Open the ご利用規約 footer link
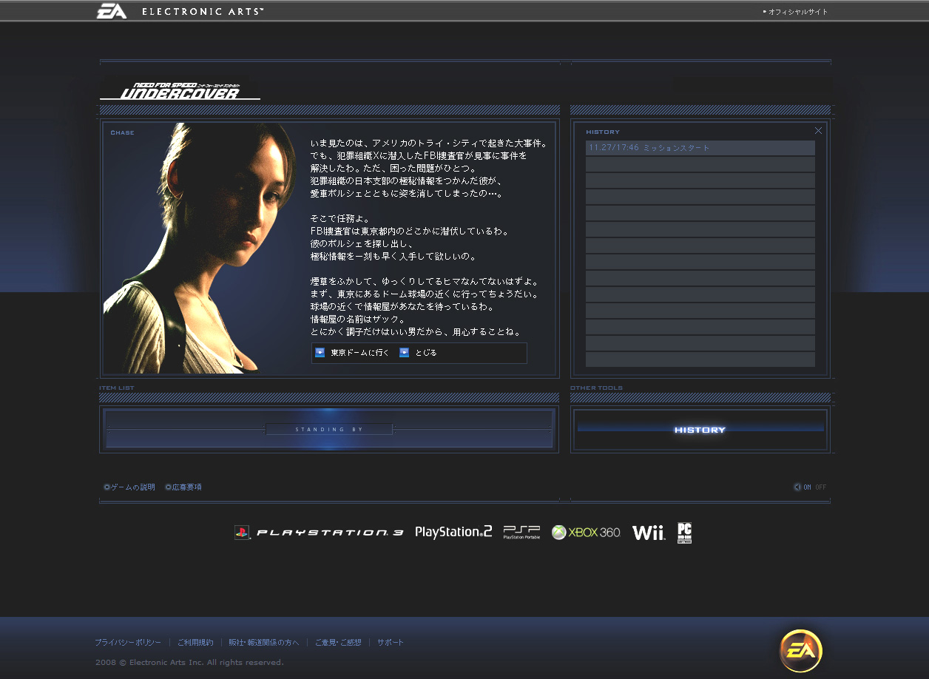This screenshot has width=929, height=679. (x=195, y=643)
